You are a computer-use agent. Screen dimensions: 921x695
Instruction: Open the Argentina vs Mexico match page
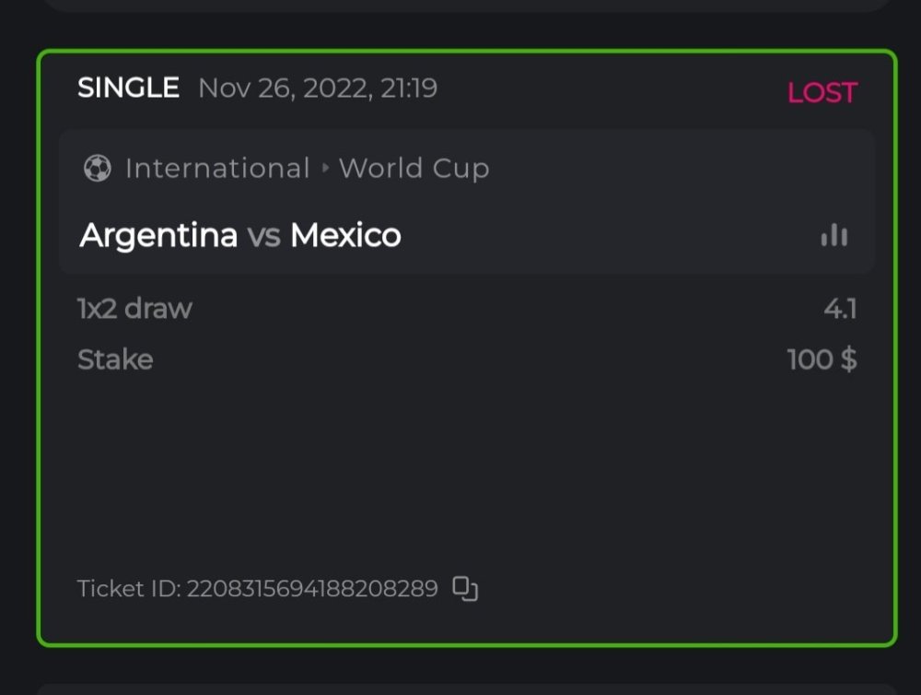pos(241,235)
